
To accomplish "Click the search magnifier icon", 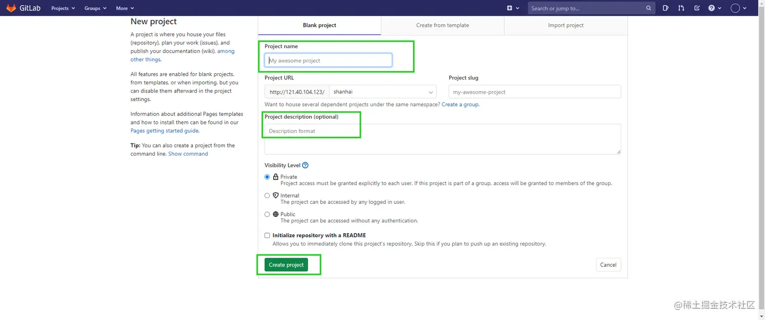I will 649,8.
